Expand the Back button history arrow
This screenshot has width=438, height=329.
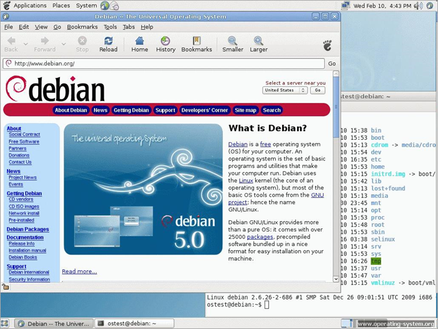pyautogui.click(x=26, y=44)
